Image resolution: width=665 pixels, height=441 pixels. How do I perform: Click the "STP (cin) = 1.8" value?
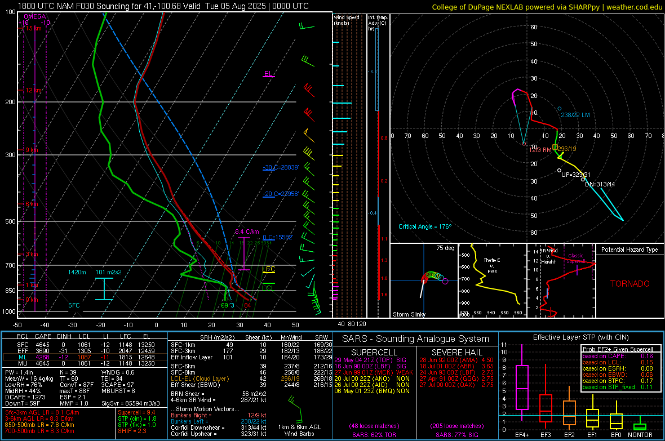(137, 418)
